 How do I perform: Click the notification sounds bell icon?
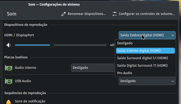9,102
